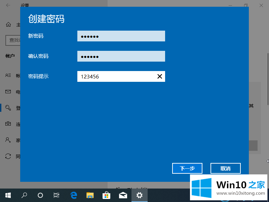Open the Windows Start menu

[8, 195]
